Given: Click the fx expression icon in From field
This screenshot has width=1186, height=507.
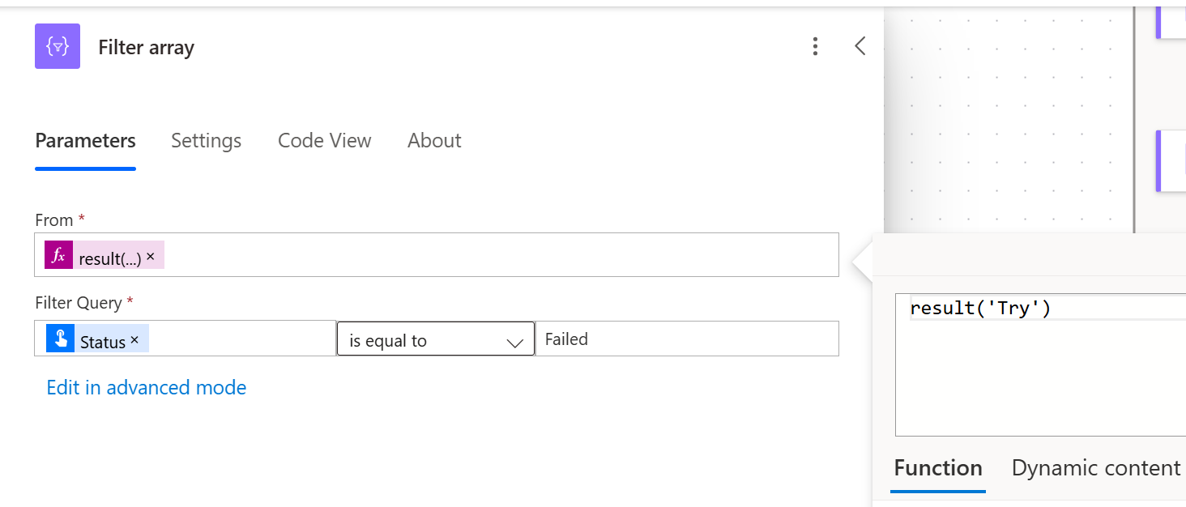Looking at the screenshot, I should pos(58,255).
